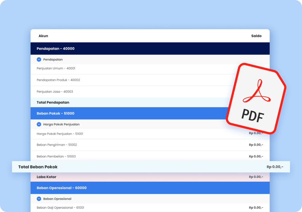
Task: Select the Beban Operasional - 60000 header
Action: (x=150, y=188)
